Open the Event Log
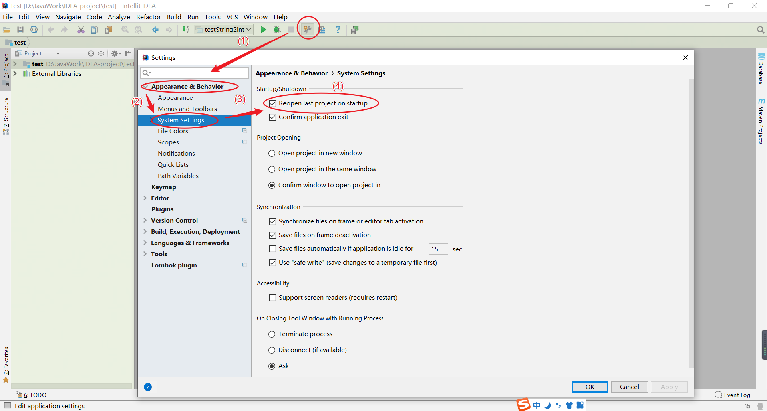The height and width of the screenshot is (411, 767). 733,395
